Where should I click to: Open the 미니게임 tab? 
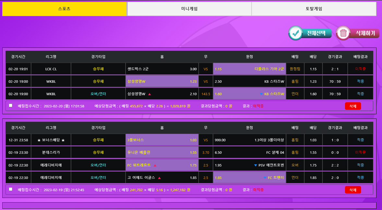[x=189, y=9]
